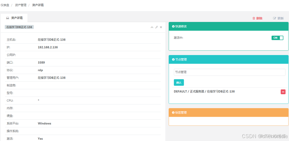Click the 内存 field label
Image resolution: width=289 pixels, height=141 pixels.
coord(10,108)
